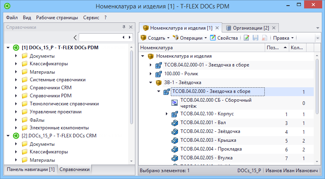
Task: Click the Свойства toolbar icon
Action: click(x=213, y=38)
